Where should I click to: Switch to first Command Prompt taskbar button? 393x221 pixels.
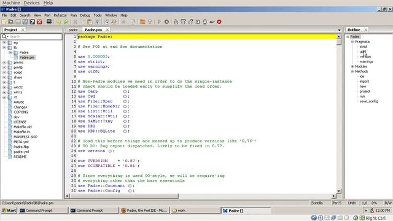point(43,211)
